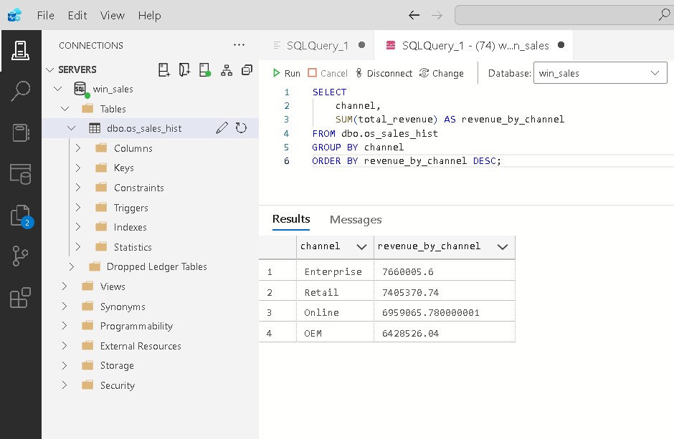674x439 pixels.
Task: Expand the Views folder
Action: point(64,286)
